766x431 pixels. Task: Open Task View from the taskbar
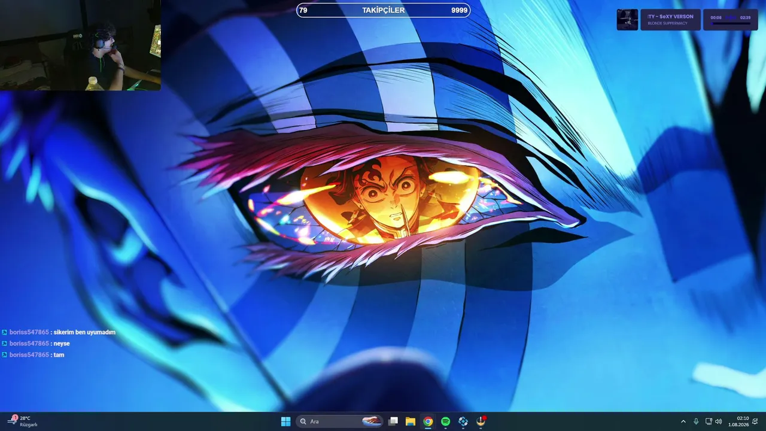393,421
